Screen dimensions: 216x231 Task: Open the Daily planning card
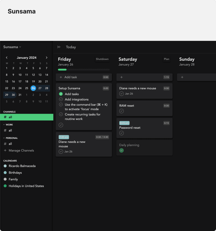[145, 148]
